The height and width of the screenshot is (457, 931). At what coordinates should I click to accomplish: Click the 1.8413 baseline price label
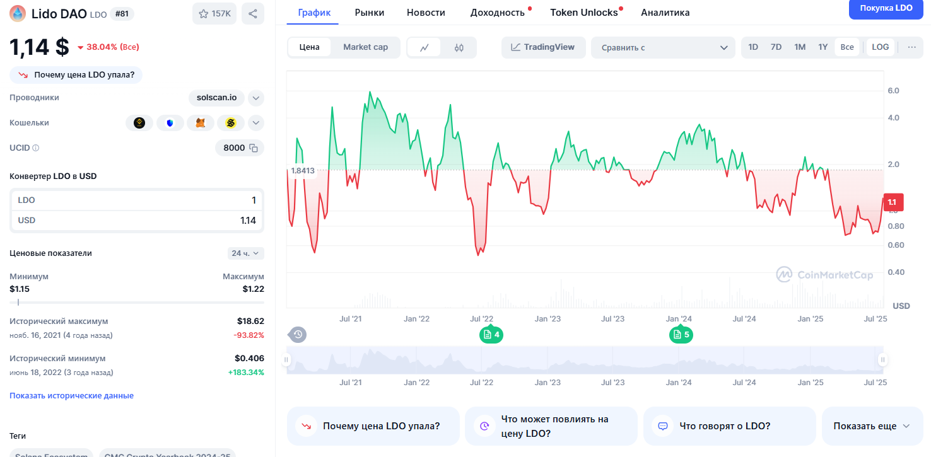302,170
